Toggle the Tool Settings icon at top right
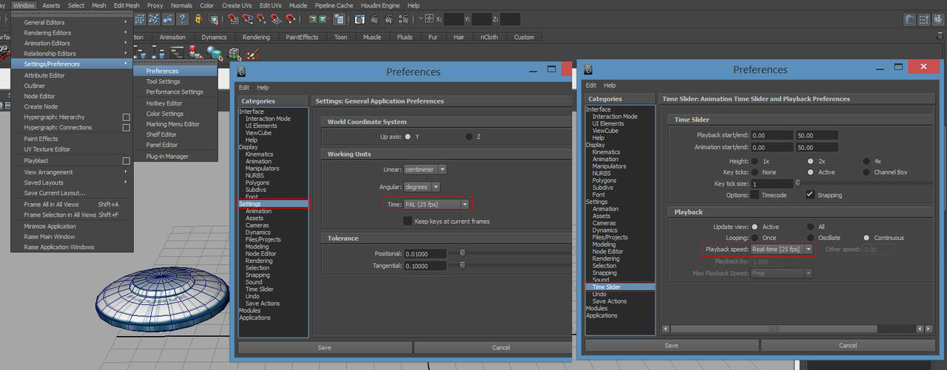Image resolution: width=947 pixels, height=370 pixels. point(923,20)
